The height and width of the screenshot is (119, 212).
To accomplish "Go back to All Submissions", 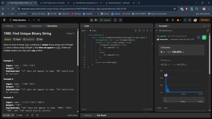I will pyautogui.click(x=164, y=31).
